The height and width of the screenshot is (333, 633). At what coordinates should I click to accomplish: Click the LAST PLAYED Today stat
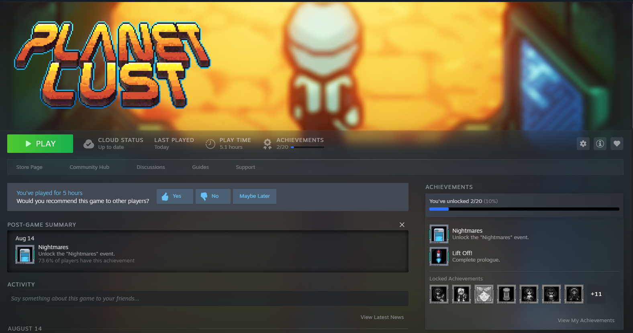coord(174,144)
